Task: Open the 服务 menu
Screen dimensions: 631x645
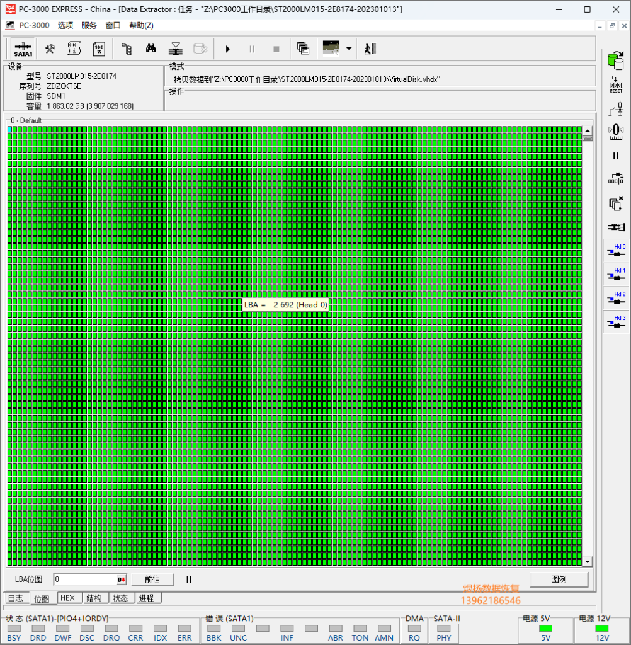Action: pos(89,25)
